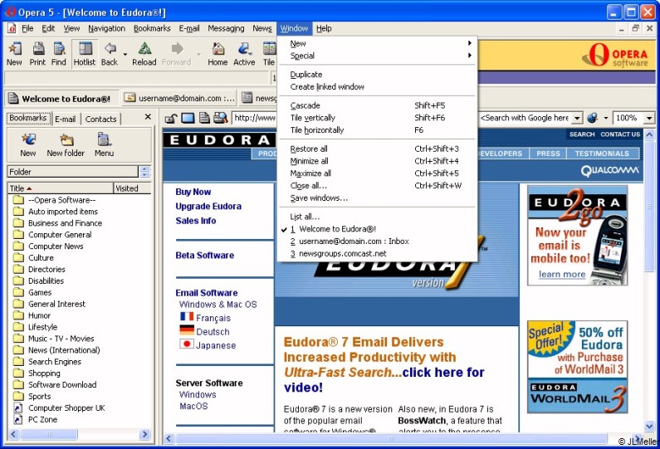Viewport: 660px width, 449px height.
Task: Click the Forward toolbar icon
Action: [x=176, y=54]
